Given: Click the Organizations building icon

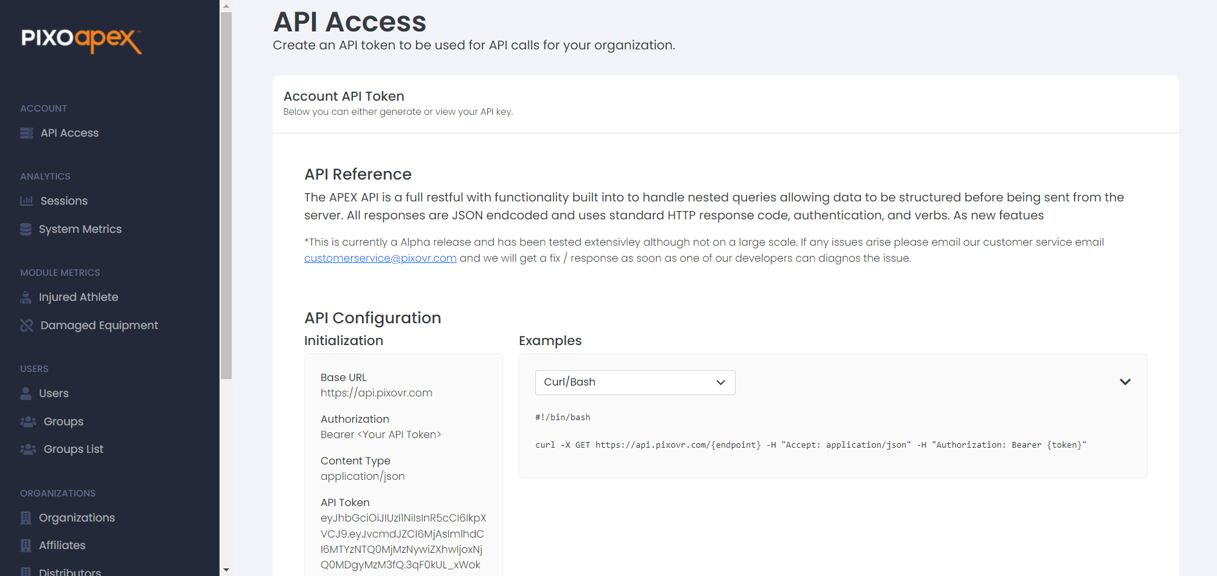Looking at the screenshot, I should [x=26, y=518].
